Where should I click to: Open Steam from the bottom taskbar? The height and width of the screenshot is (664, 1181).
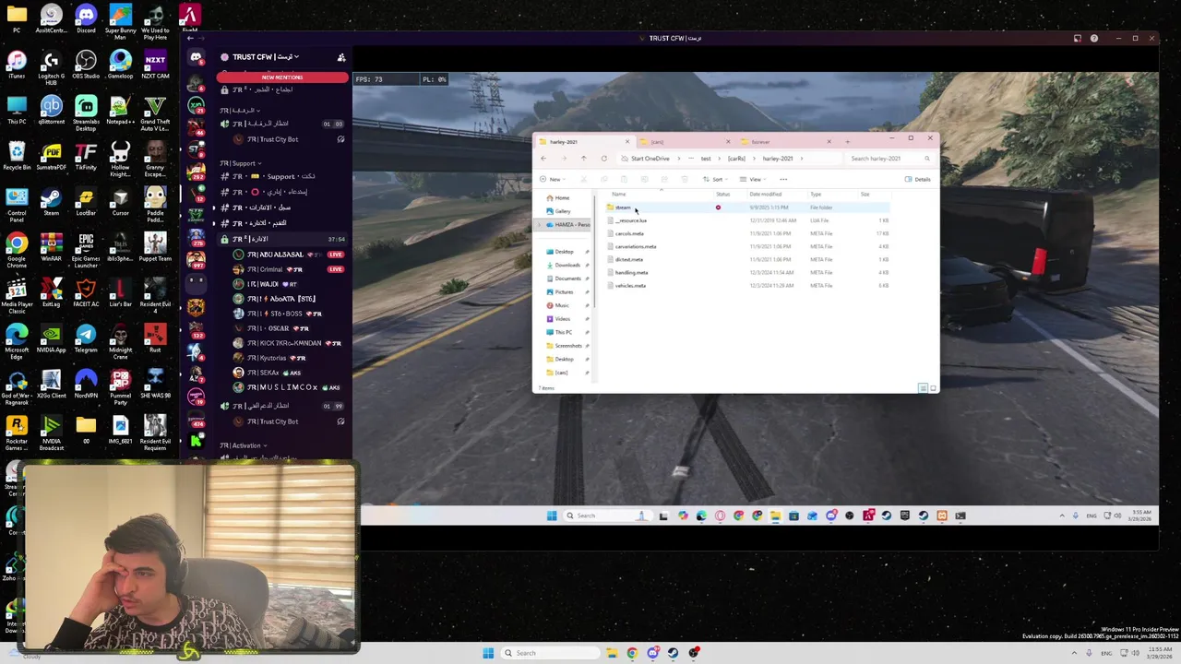point(673,653)
